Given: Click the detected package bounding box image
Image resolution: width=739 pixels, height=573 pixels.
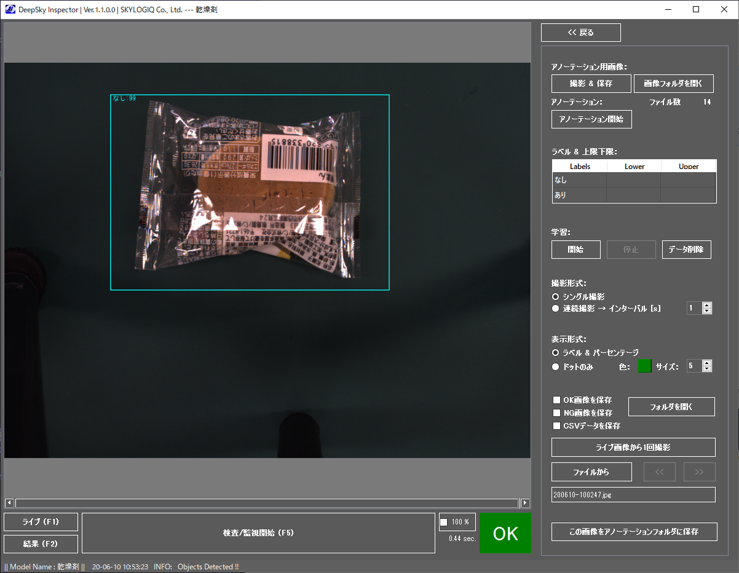Looking at the screenshot, I should (250, 192).
